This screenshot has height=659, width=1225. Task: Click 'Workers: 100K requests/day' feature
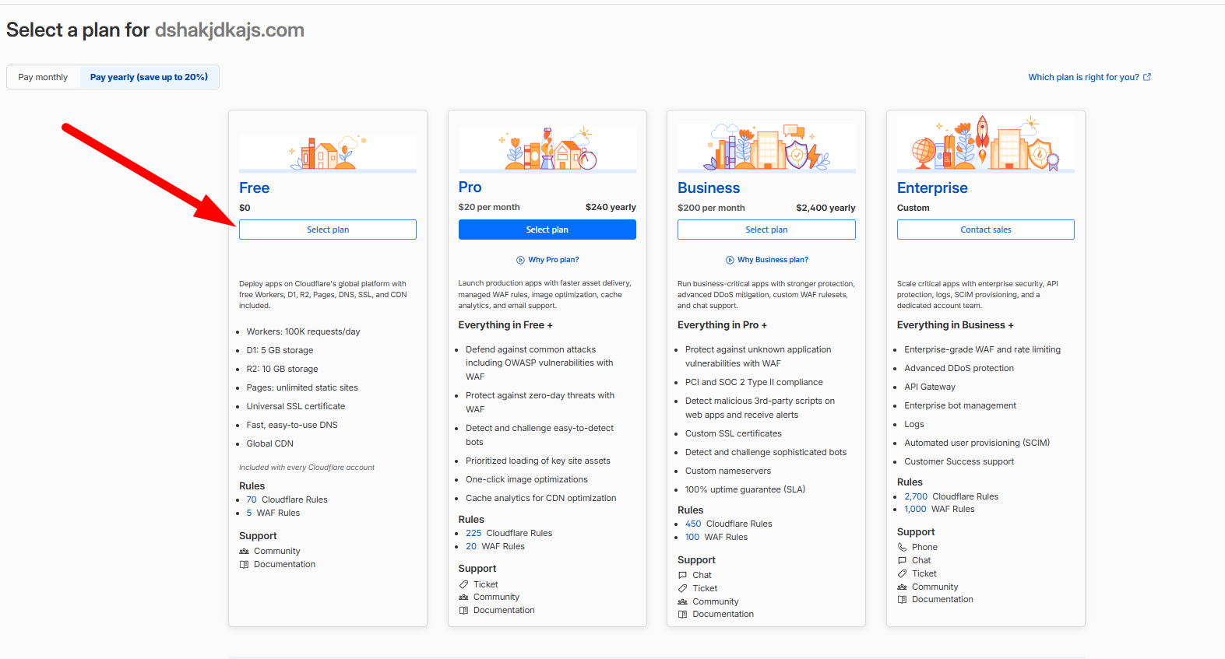click(x=304, y=332)
